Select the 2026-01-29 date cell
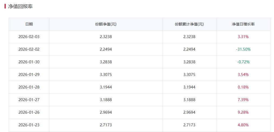Viewport: 274px width, 132px height. point(29,75)
